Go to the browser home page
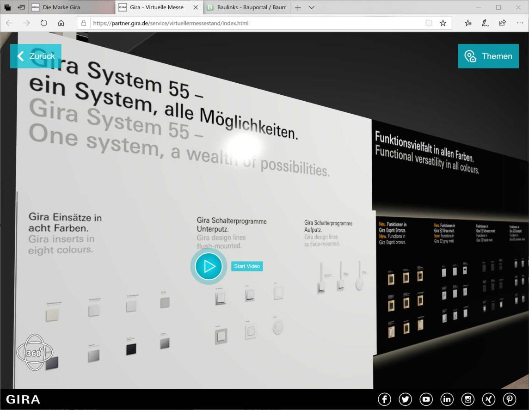The width and height of the screenshot is (529, 410). [61, 23]
